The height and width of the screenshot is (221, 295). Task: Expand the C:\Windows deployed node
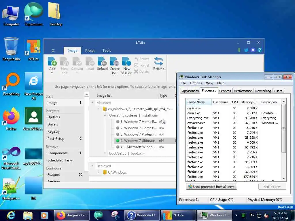click(99, 172)
